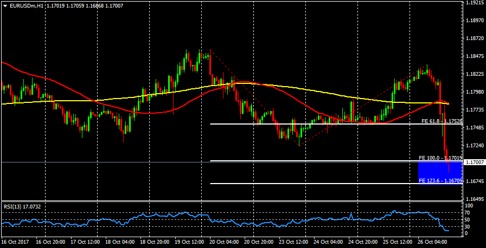Viewport: 486px width, 248px height.
Task: Click the 26 Oct 04:00 time label
Action: [432, 243]
